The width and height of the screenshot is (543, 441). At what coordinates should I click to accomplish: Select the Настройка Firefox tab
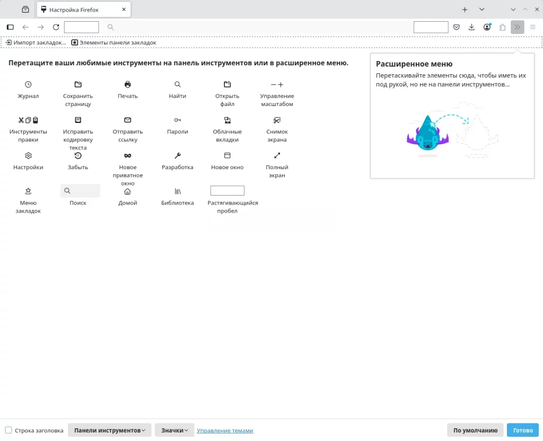coord(84,10)
